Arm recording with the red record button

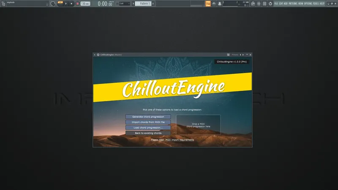77,4
